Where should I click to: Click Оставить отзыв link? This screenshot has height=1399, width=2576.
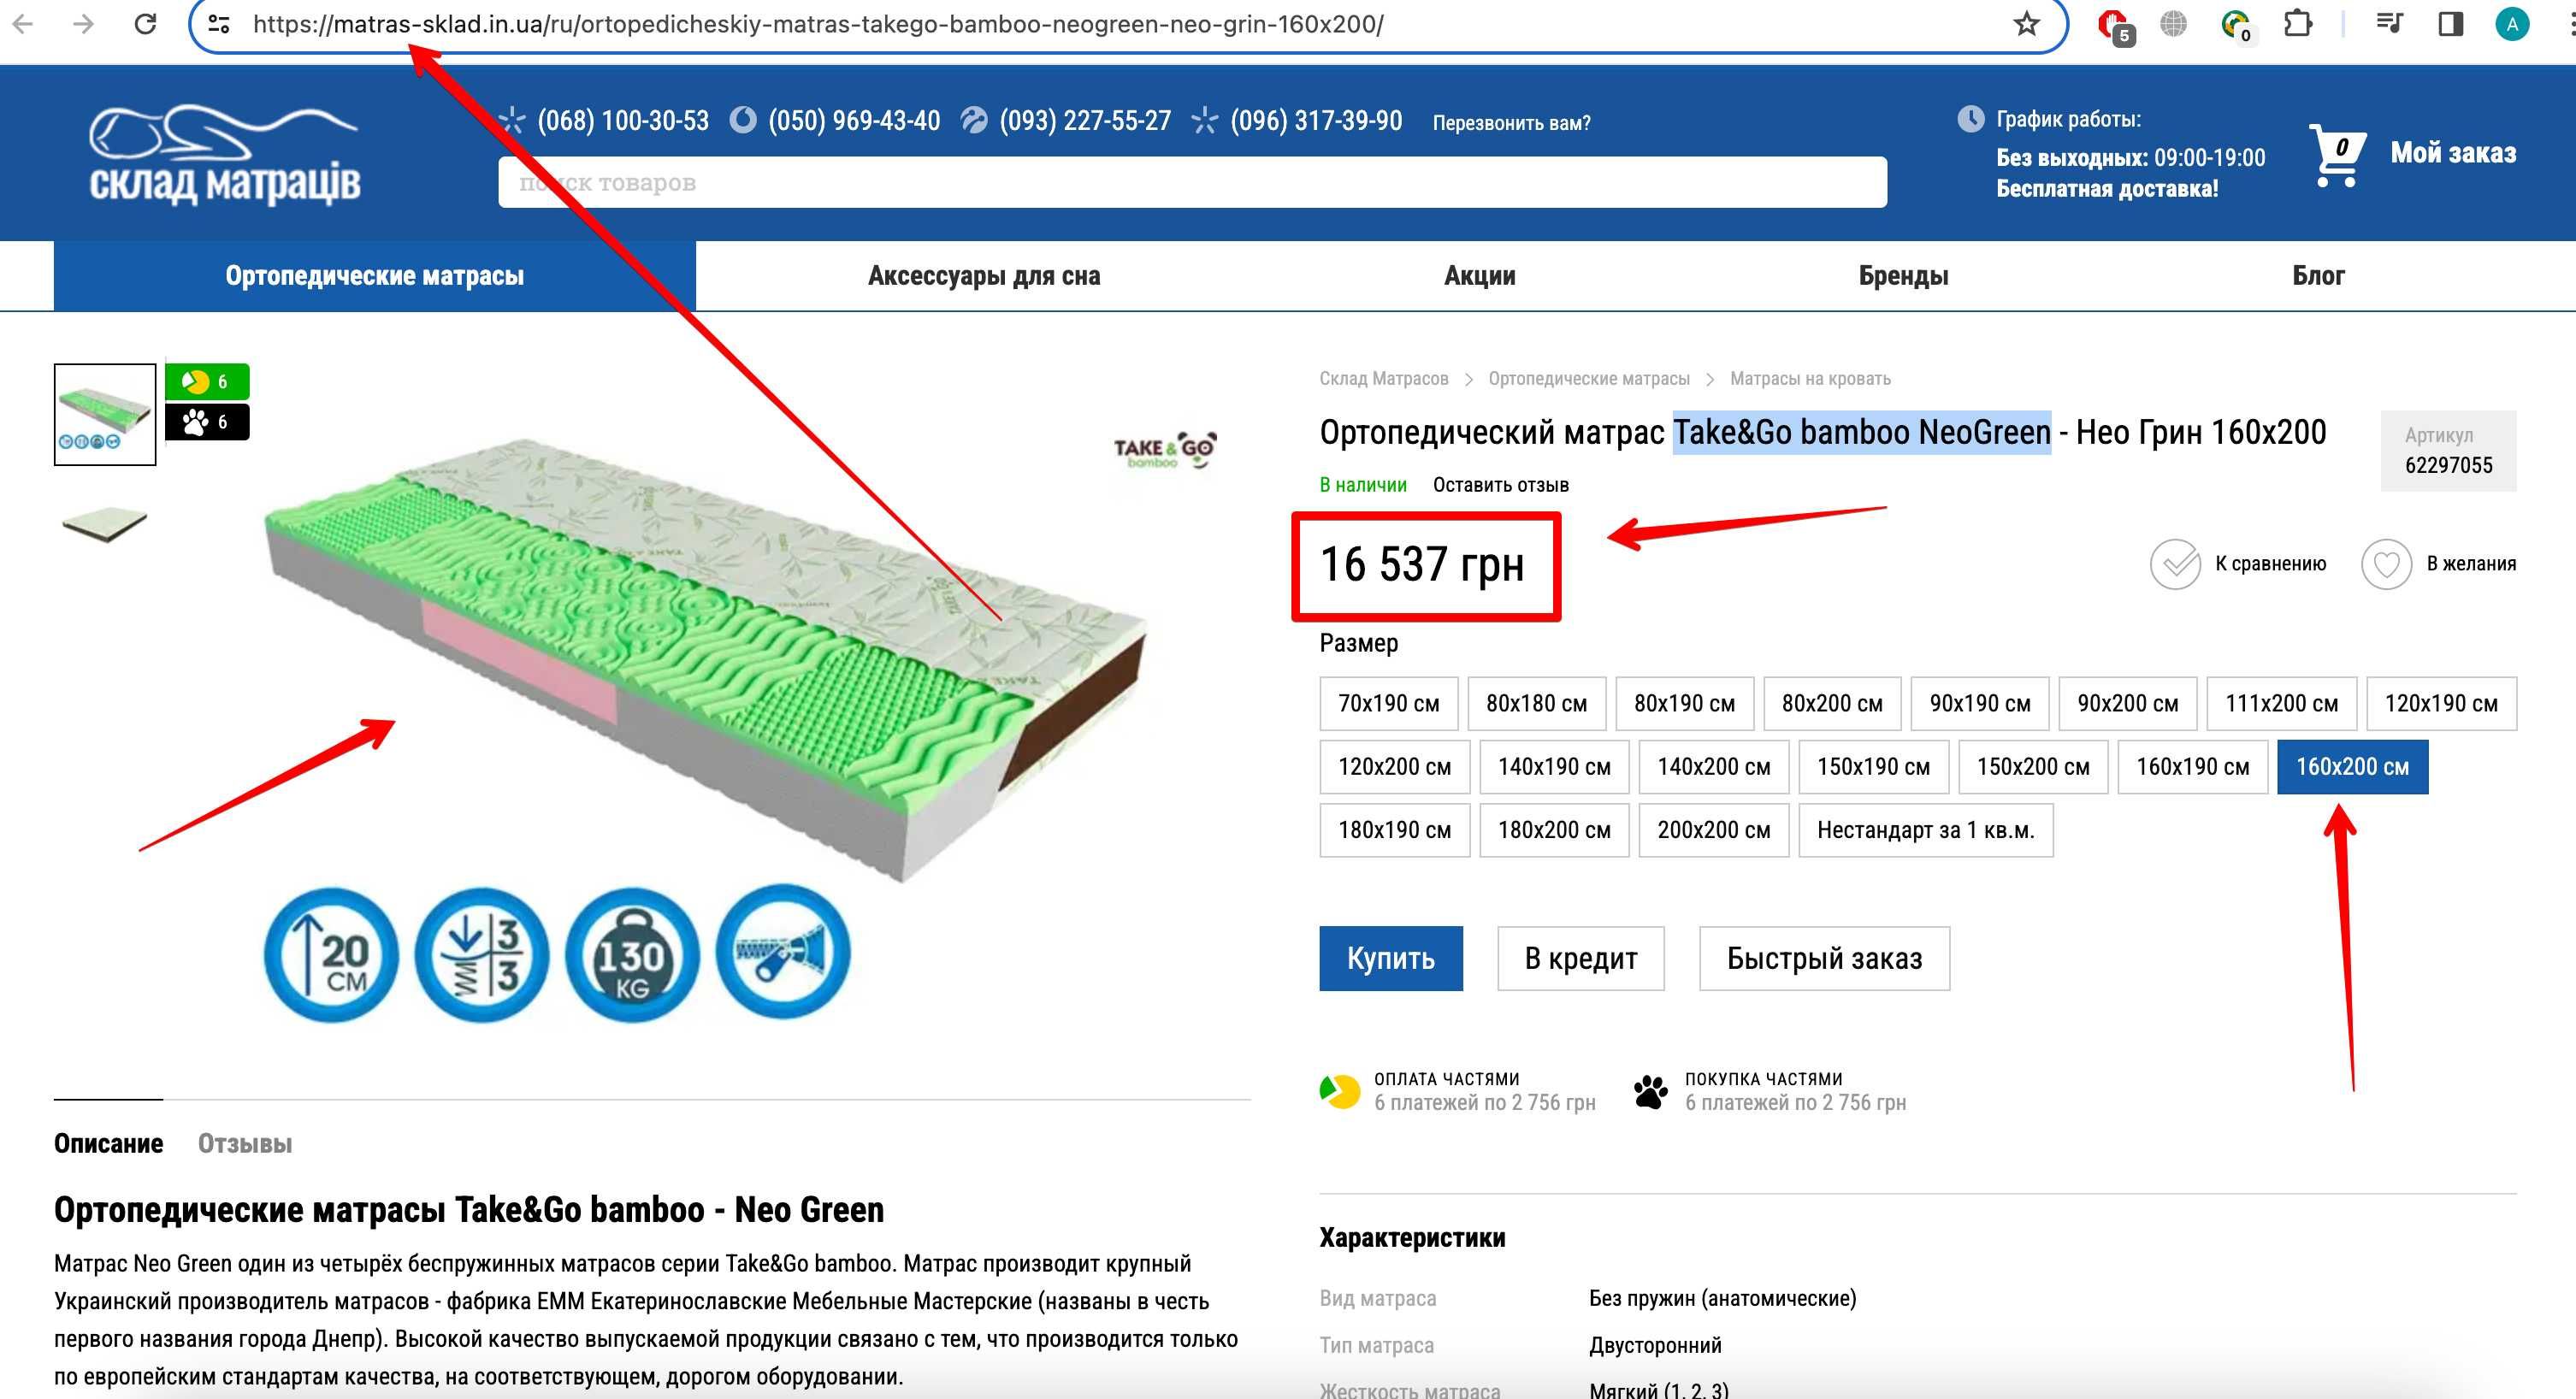(1500, 485)
